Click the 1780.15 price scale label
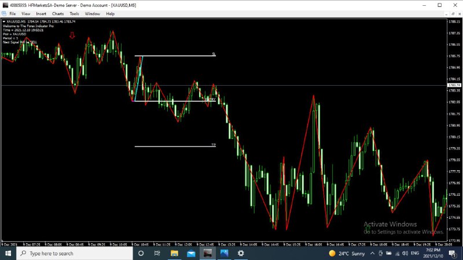 pos(454,137)
